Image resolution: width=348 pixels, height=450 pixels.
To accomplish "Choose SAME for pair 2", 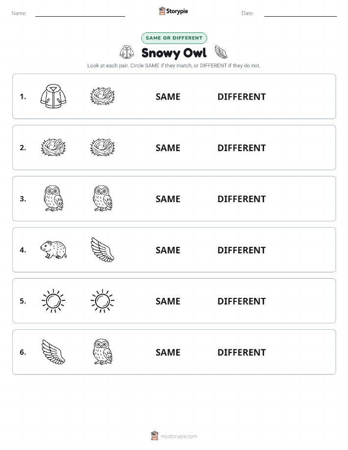I will click(168, 148).
